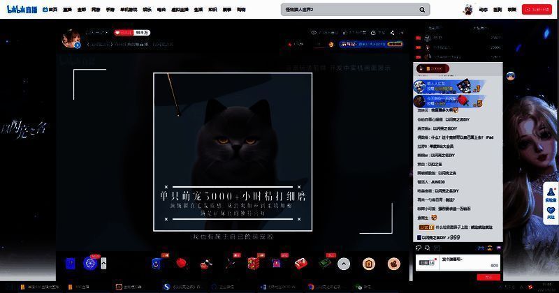
Task: Click the eye viewer count icon
Action: (x=314, y=32)
